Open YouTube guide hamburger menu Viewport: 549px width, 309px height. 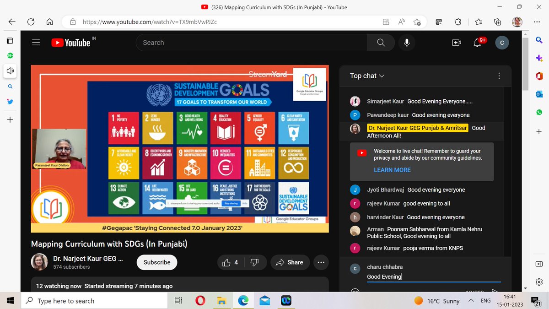[36, 43]
